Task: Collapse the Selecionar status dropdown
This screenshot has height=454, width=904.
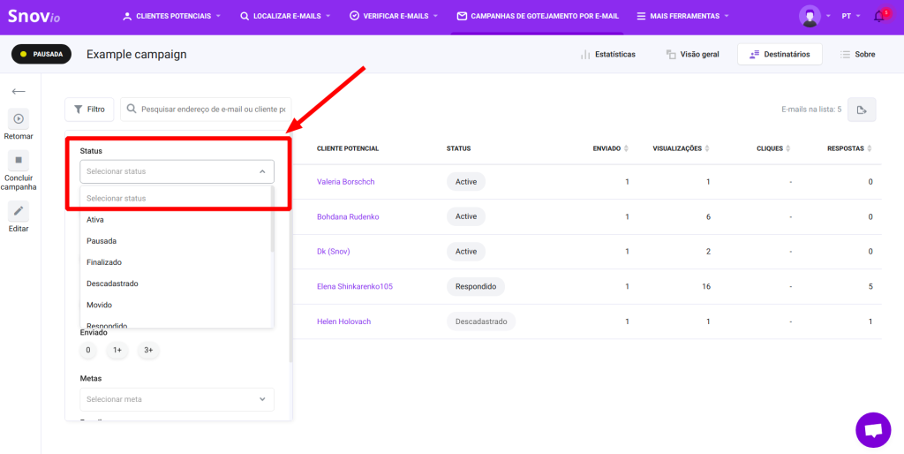Action: 177,171
